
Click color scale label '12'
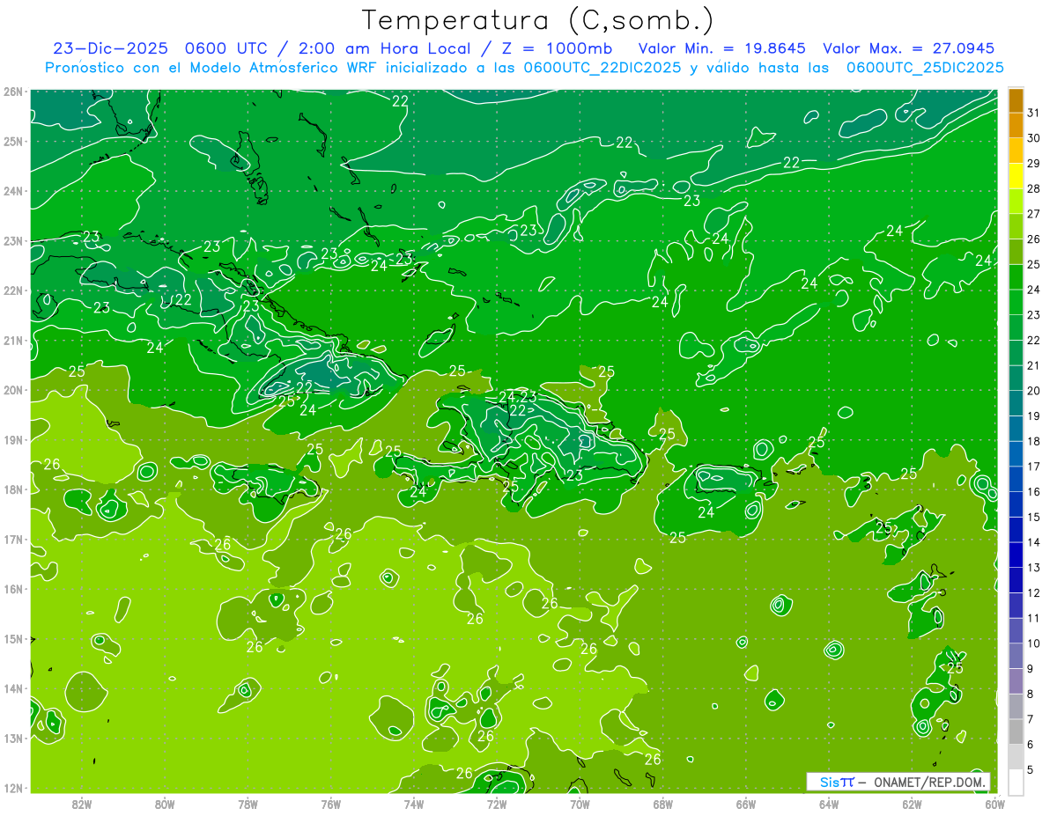coord(1033,592)
